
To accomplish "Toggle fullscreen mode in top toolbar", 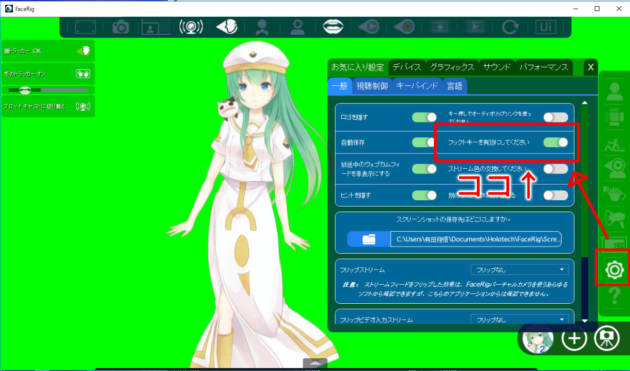I will click(x=86, y=27).
